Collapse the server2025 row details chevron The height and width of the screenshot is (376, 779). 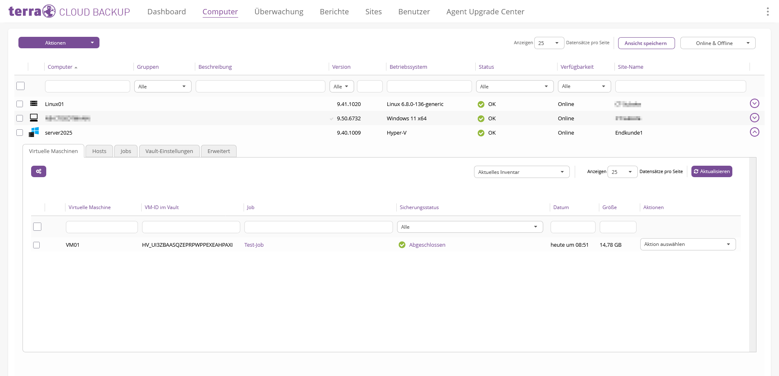click(754, 132)
